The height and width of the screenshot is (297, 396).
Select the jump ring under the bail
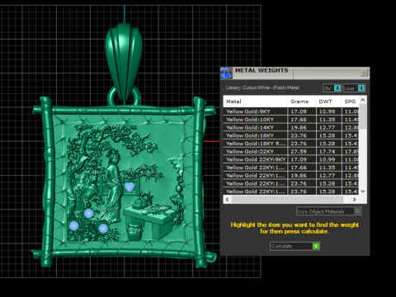click(x=124, y=97)
